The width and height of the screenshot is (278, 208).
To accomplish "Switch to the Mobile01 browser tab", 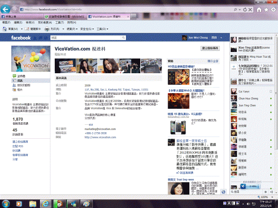I will [65, 16].
